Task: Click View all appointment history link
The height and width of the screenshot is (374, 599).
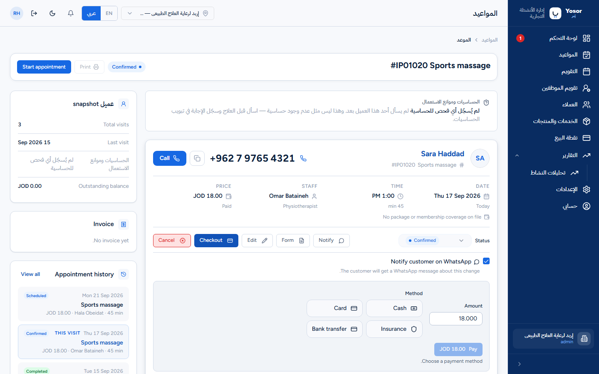Action: coord(30,274)
